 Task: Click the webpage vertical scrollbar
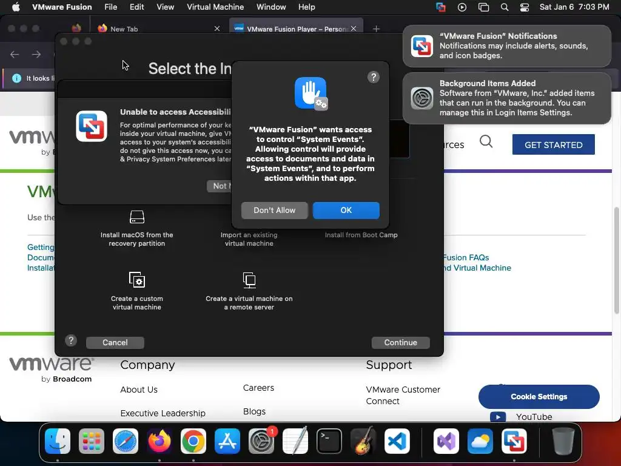[x=616, y=260]
